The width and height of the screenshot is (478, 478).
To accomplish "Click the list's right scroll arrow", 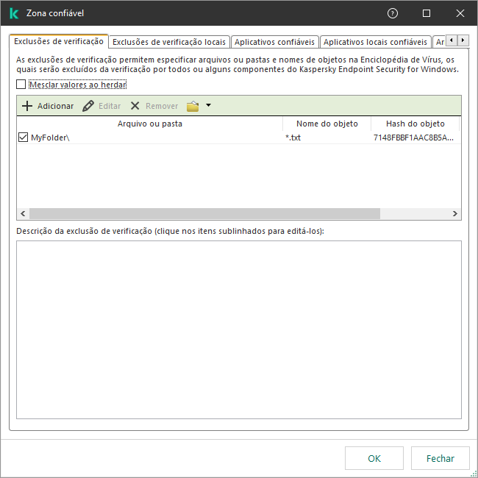I will pos(454,213).
